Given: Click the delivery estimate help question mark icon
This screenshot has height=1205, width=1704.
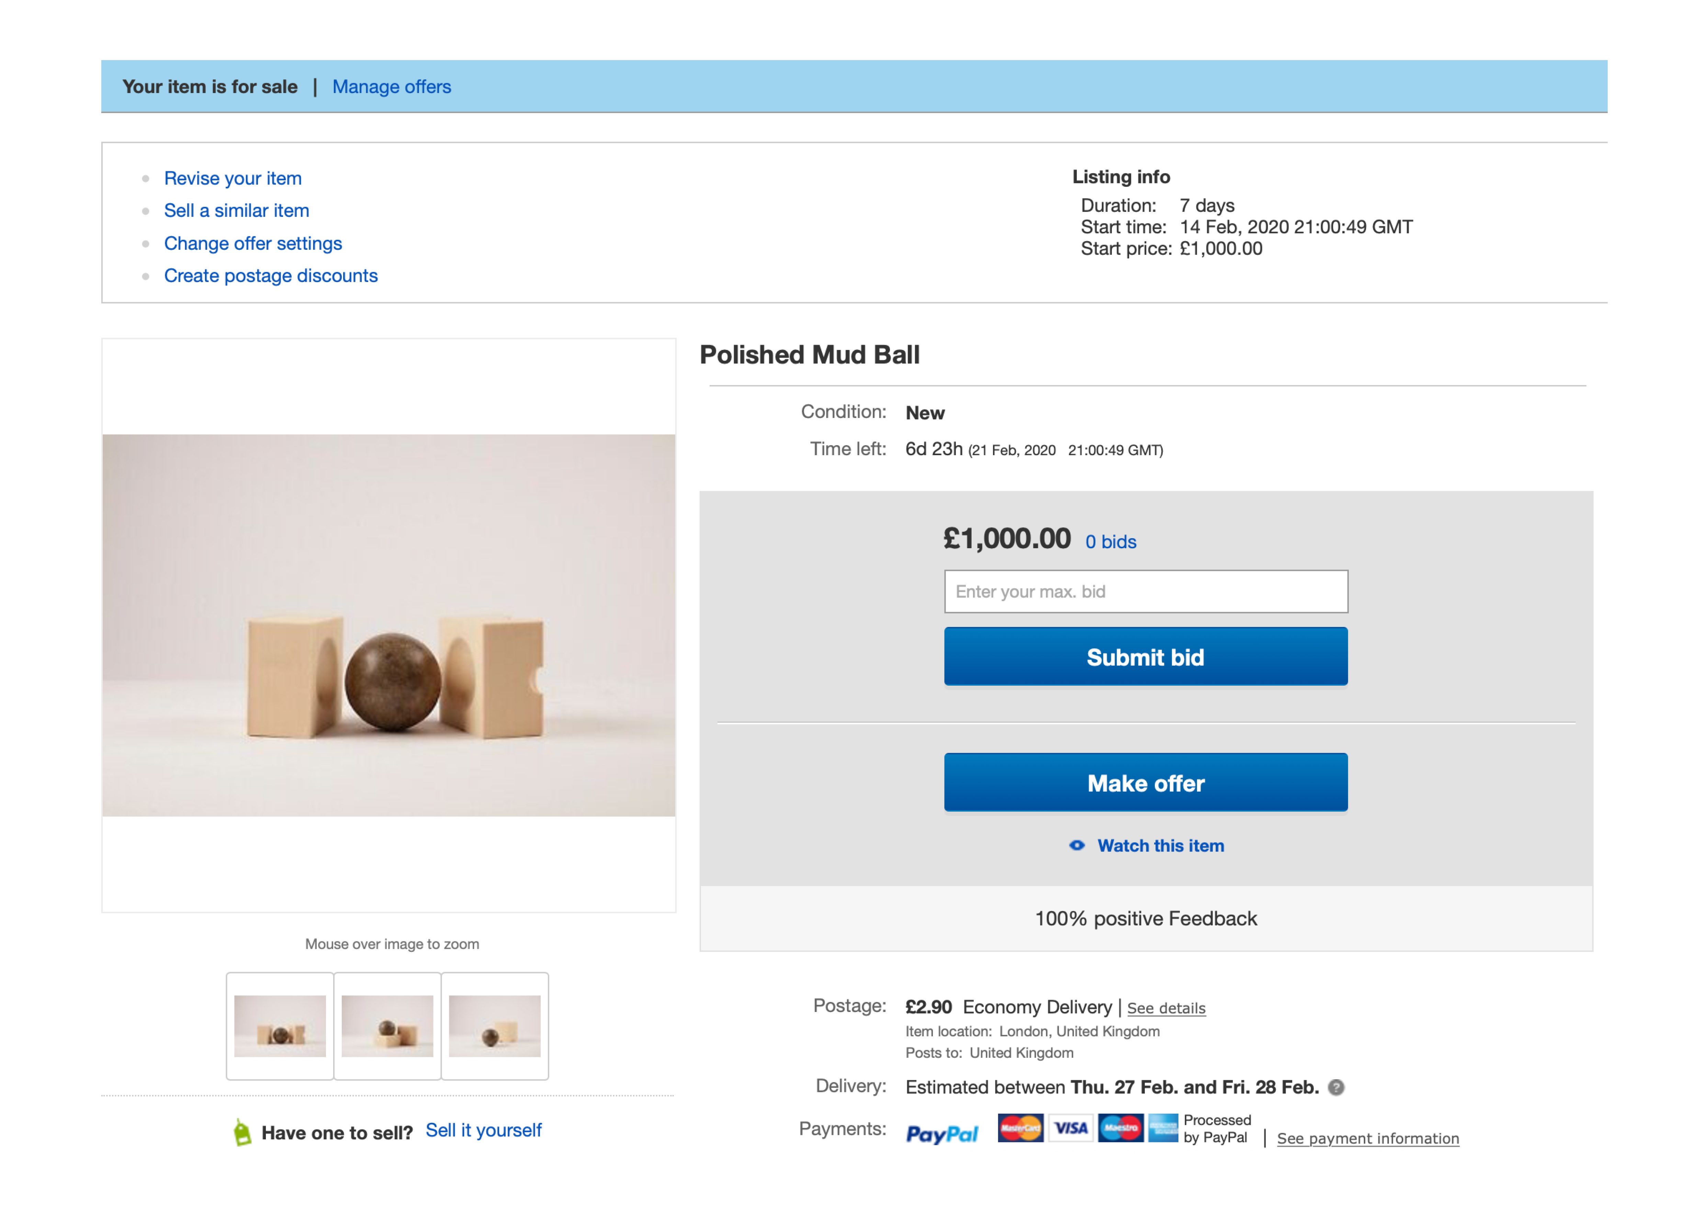Looking at the screenshot, I should [1336, 1088].
